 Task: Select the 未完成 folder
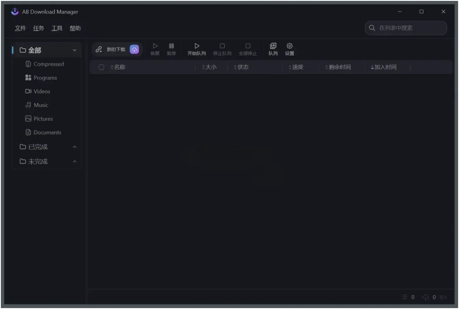pos(46,161)
